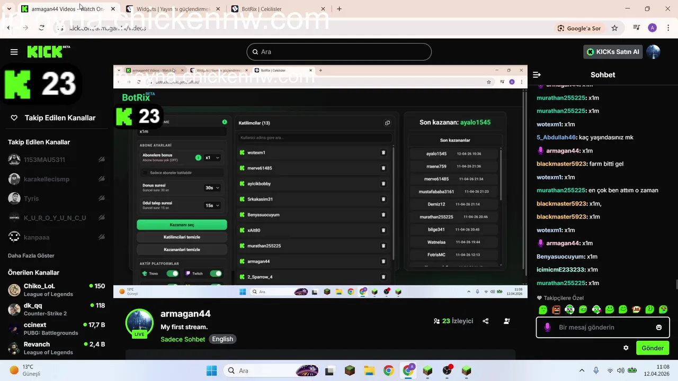The width and height of the screenshot is (678, 381).
Task: Open the Chrome profile avatar button
Action: [x=653, y=28]
